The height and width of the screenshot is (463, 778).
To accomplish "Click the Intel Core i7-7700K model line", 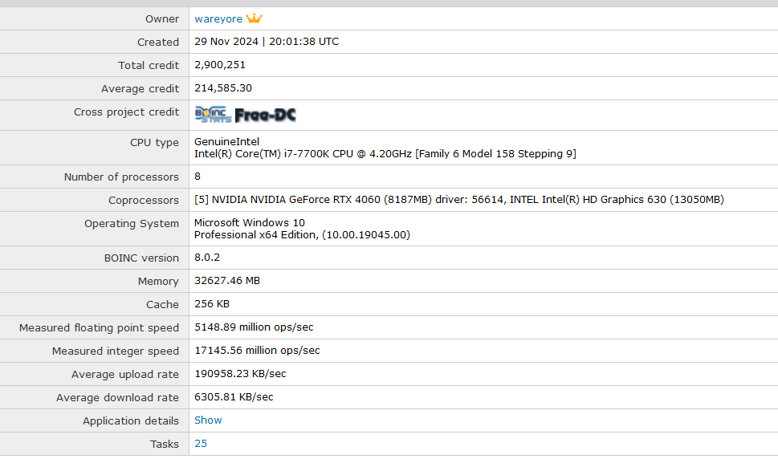I will point(385,153).
